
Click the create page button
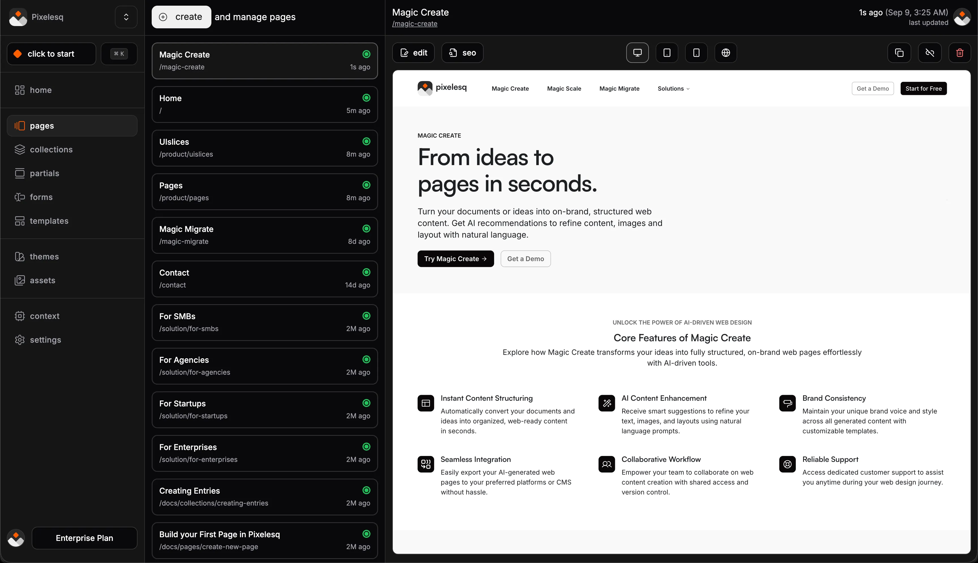click(x=181, y=17)
